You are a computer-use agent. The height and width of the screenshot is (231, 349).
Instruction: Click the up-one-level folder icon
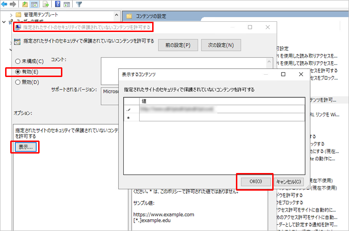[25, 5]
